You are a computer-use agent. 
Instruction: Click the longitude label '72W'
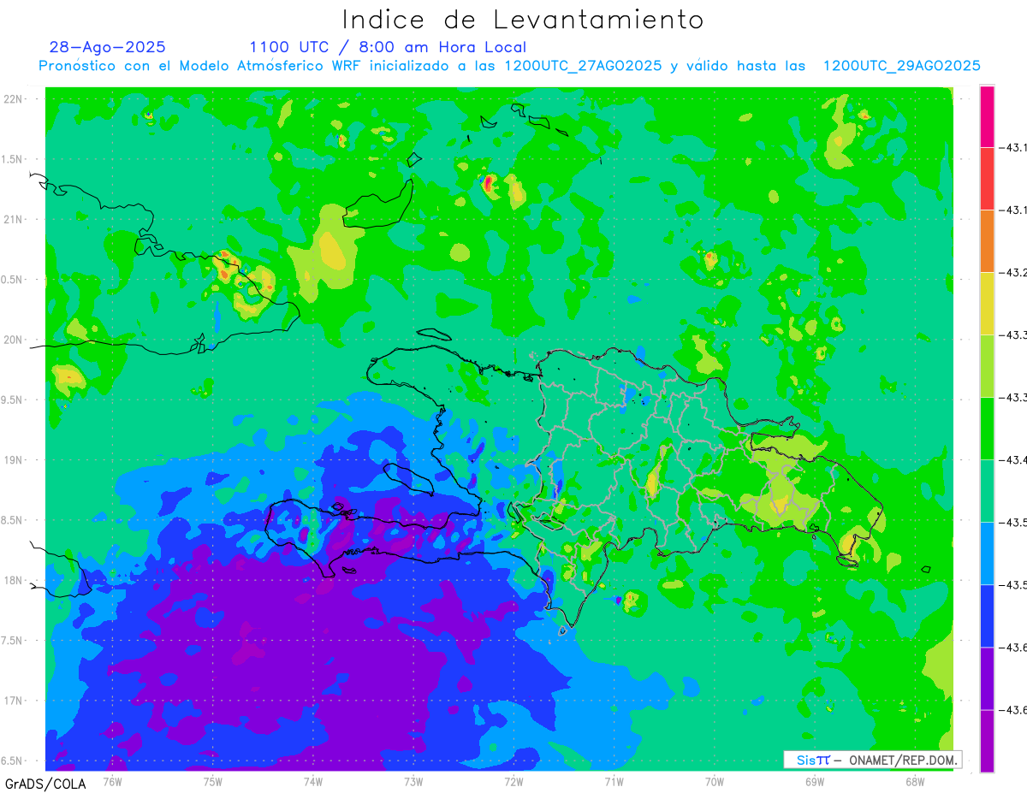pyautogui.click(x=513, y=781)
